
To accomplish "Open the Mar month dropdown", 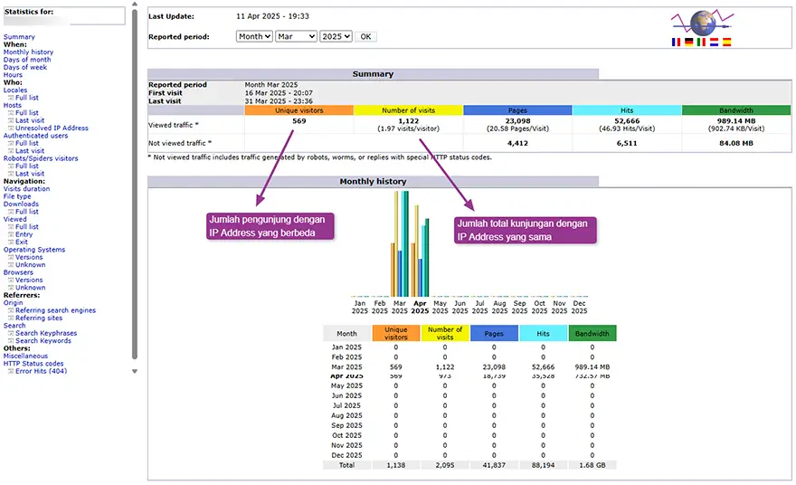I will [x=296, y=36].
